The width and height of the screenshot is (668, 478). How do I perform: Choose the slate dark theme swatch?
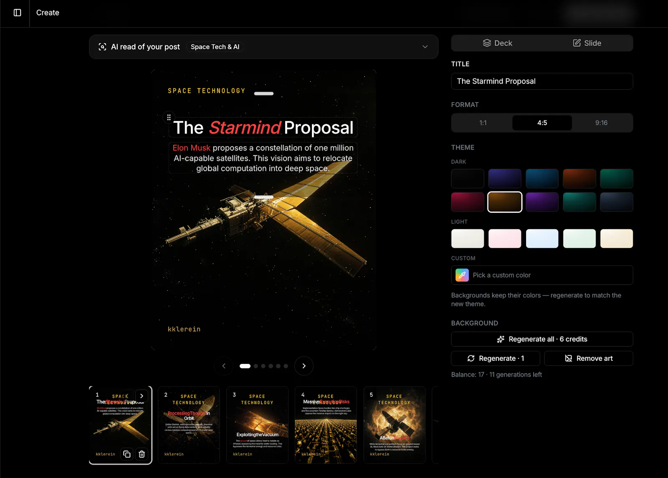pos(617,202)
